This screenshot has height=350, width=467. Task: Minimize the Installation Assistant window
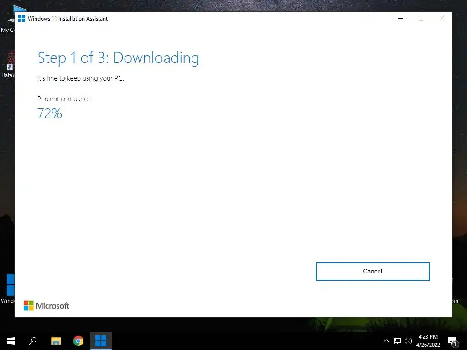[x=400, y=18]
